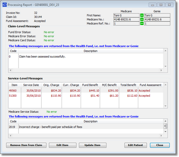The image size is (179, 157).
Task: Select service row for item 51300
Action: click(x=86, y=96)
